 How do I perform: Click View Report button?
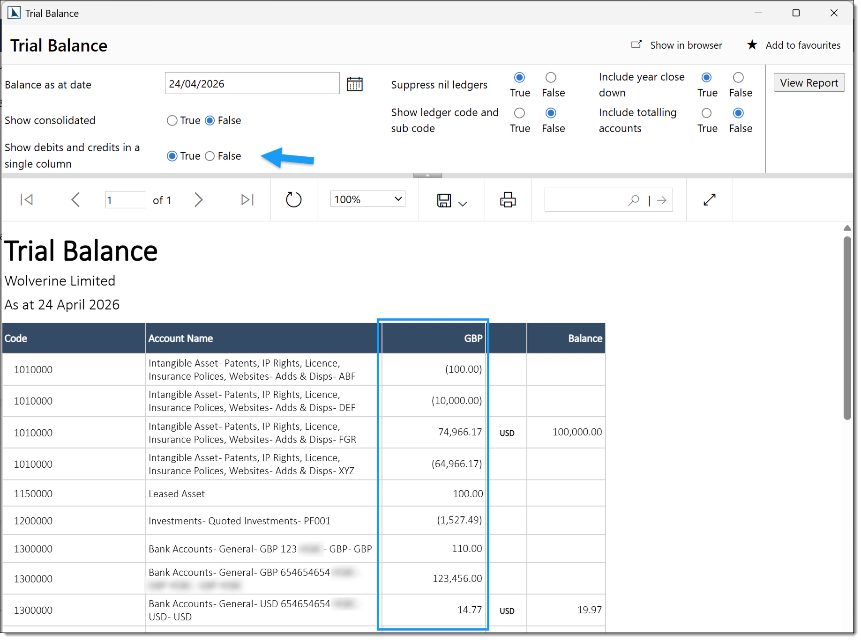coord(809,82)
